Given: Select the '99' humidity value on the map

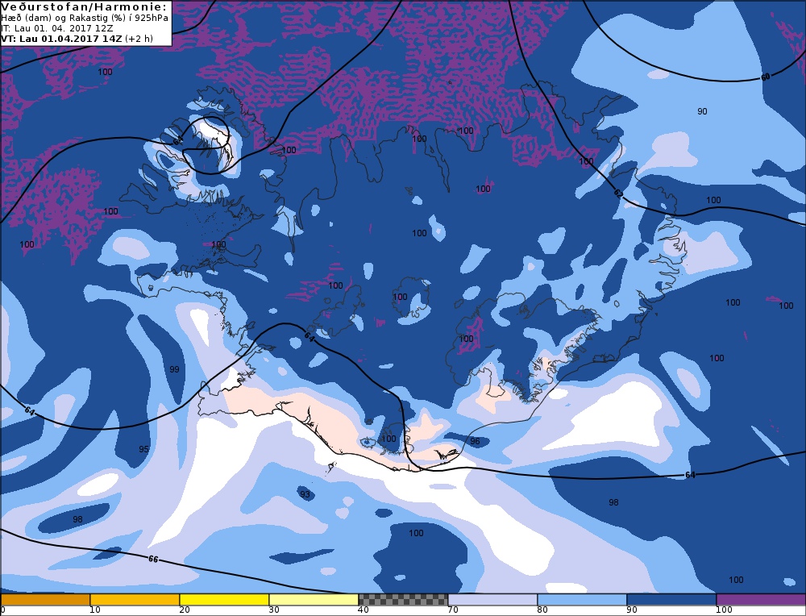Looking at the screenshot, I should (174, 369).
